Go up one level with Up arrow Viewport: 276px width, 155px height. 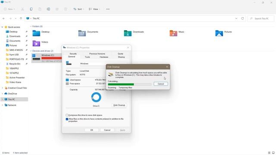[x=21, y=19]
